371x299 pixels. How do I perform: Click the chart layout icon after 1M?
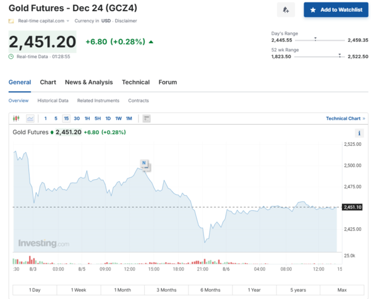pyautogui.click(x=147, y=119)
